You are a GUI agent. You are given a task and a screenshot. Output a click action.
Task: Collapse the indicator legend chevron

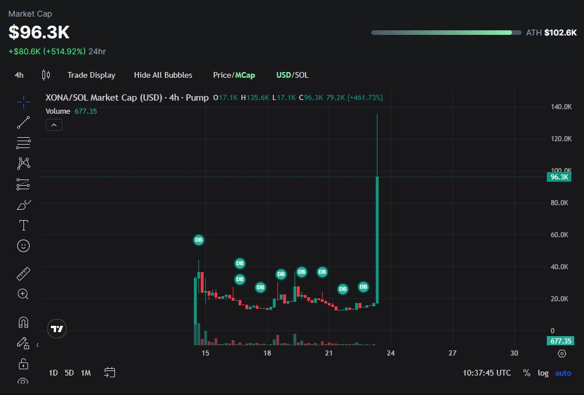pyautogui.click(x=54, y=125)
